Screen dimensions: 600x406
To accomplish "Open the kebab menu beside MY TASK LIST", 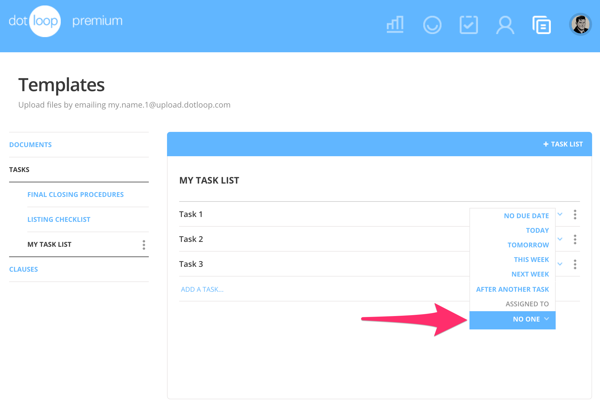I will tap(144, 245).
